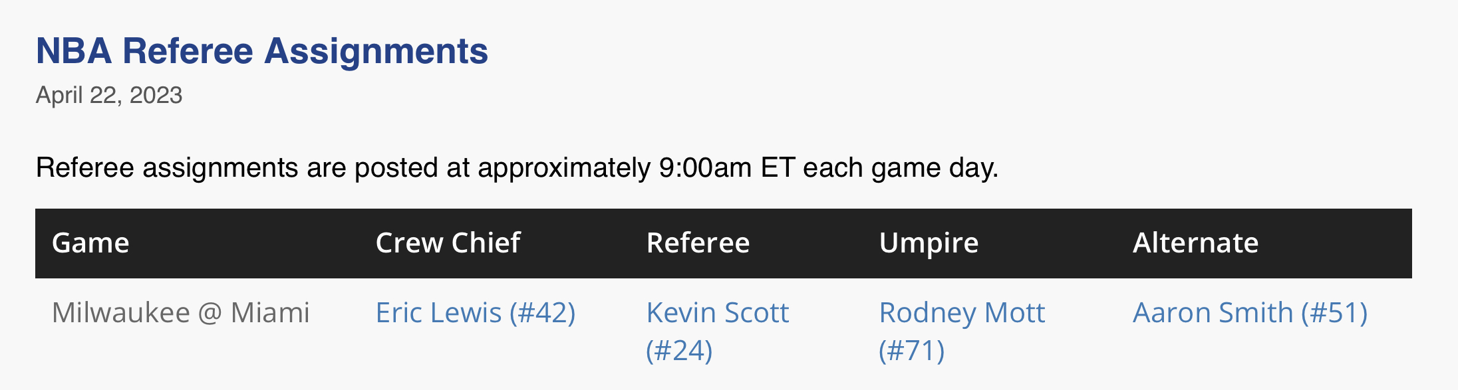Open umpire Rodney Mott's name link
The width and height of the screenshot is (1458, 390).
tap(962, 313)
